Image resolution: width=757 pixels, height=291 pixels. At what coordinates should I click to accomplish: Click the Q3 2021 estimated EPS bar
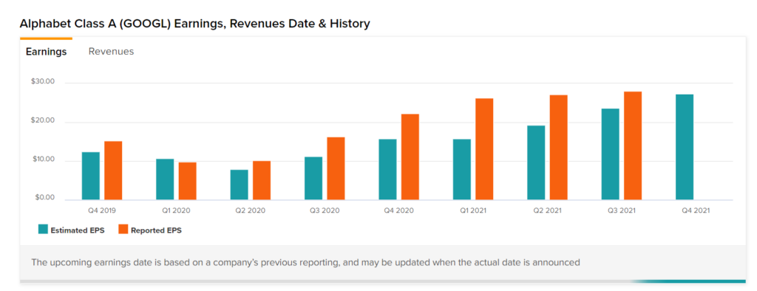click(x=610, y=154)
